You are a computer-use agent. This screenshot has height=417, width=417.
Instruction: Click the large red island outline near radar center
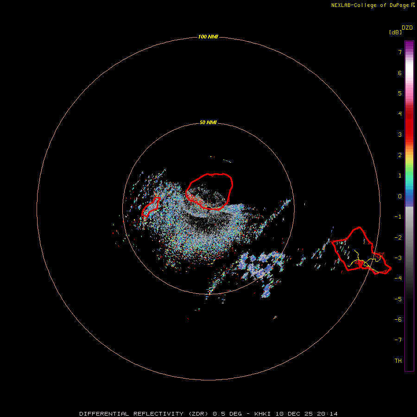209,192
